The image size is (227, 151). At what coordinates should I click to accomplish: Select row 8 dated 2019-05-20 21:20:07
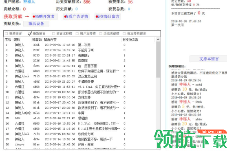(x=80, y=81)
